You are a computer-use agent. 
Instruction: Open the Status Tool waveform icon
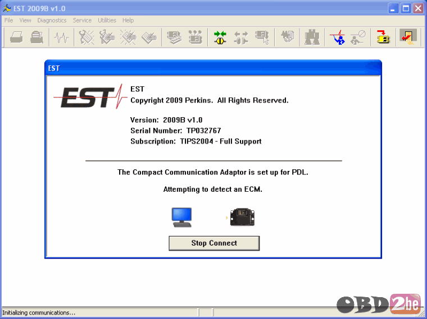click(61, 37)
